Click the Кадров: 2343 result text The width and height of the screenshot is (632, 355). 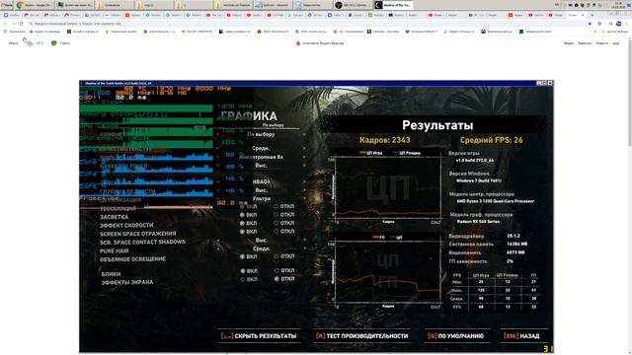click(384, 140)
